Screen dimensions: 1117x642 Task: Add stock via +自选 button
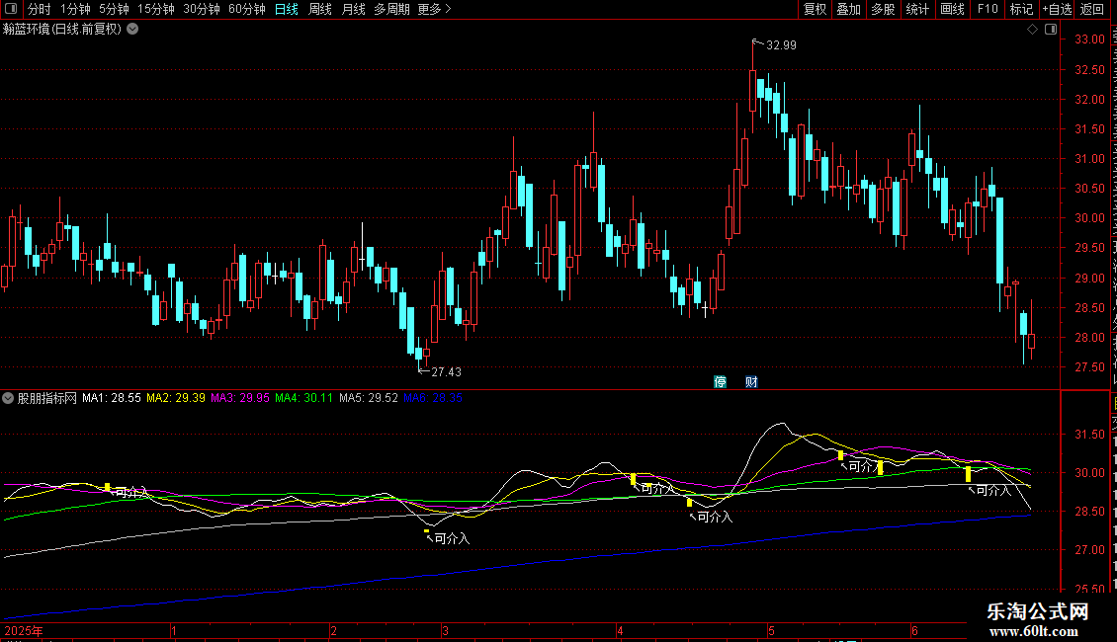(1057, 9)
